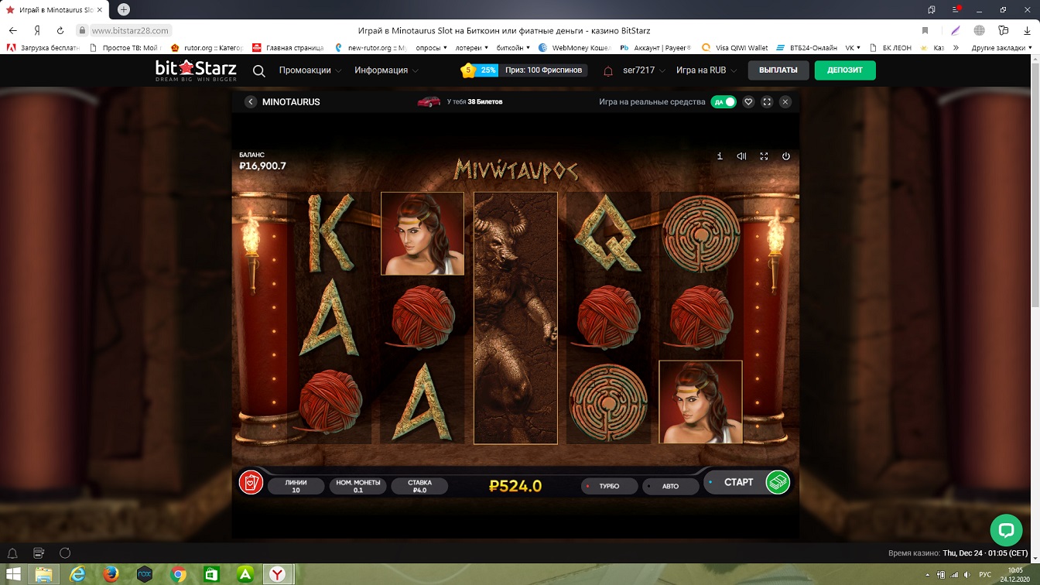Change the ЛИНИИ lines setting
This screenshot has width=1040, height=585.
296,486
